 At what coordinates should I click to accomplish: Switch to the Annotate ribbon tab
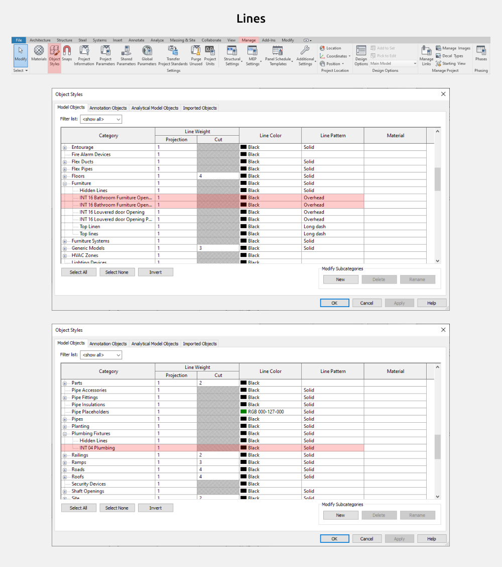[137, 40]
